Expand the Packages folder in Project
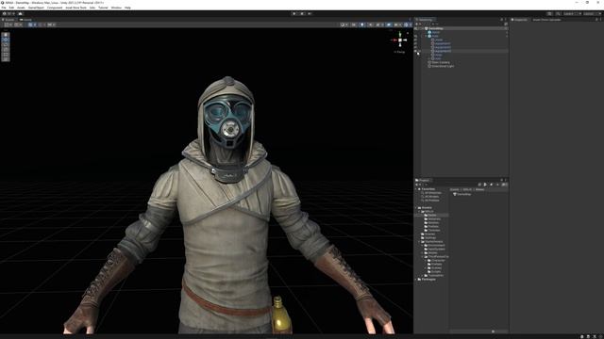 click(416, 280)
